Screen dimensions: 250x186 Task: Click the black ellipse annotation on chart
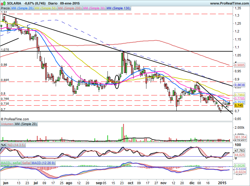[x=117, y=82]
